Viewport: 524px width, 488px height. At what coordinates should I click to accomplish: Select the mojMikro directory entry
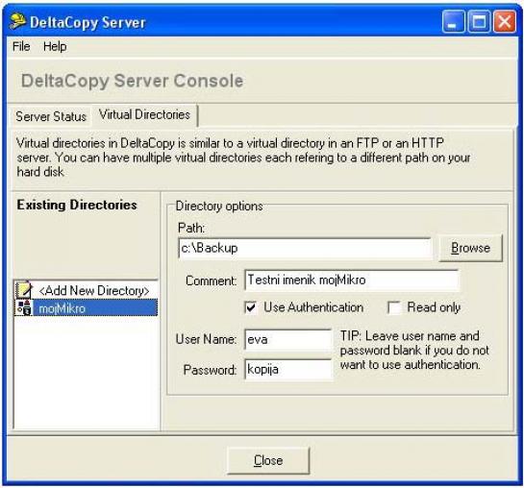(x=86, y=307)
